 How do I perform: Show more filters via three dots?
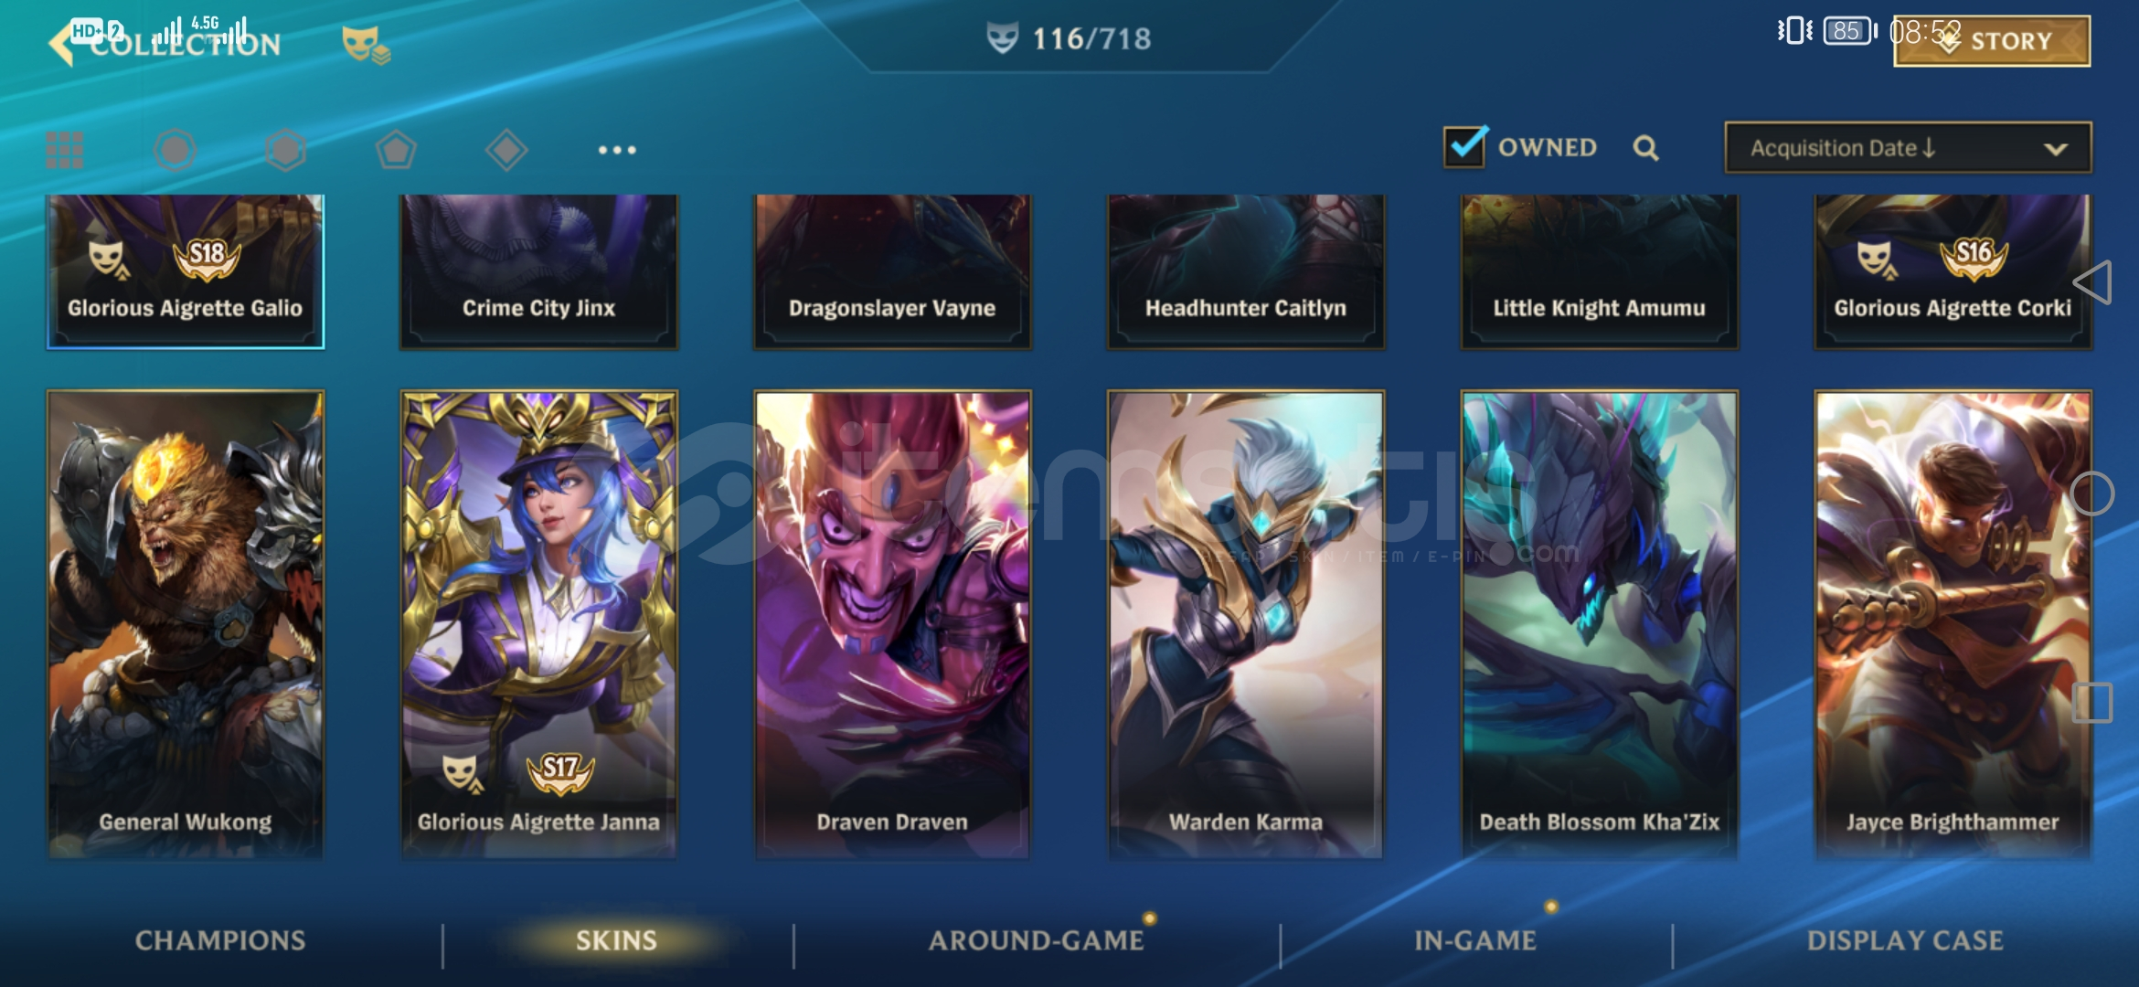[617, 150]
